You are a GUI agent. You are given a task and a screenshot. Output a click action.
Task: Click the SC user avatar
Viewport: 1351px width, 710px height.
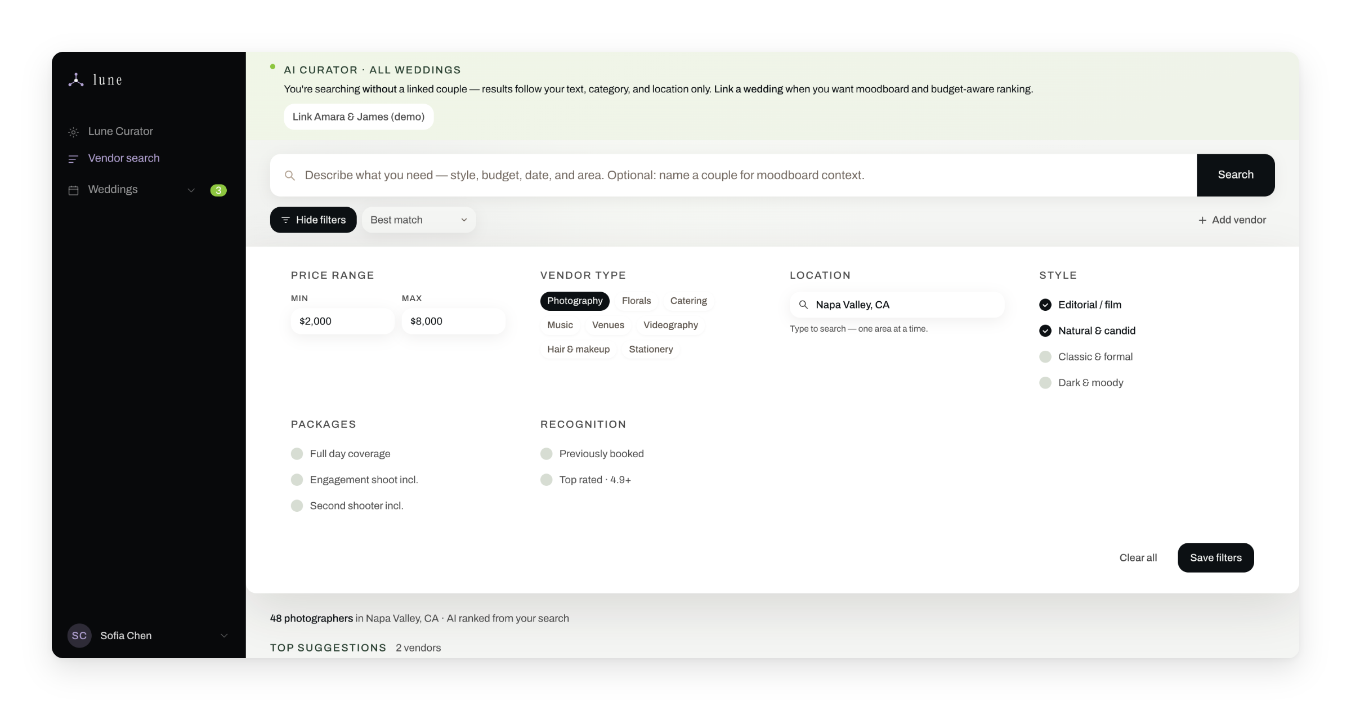coord(79,636)
